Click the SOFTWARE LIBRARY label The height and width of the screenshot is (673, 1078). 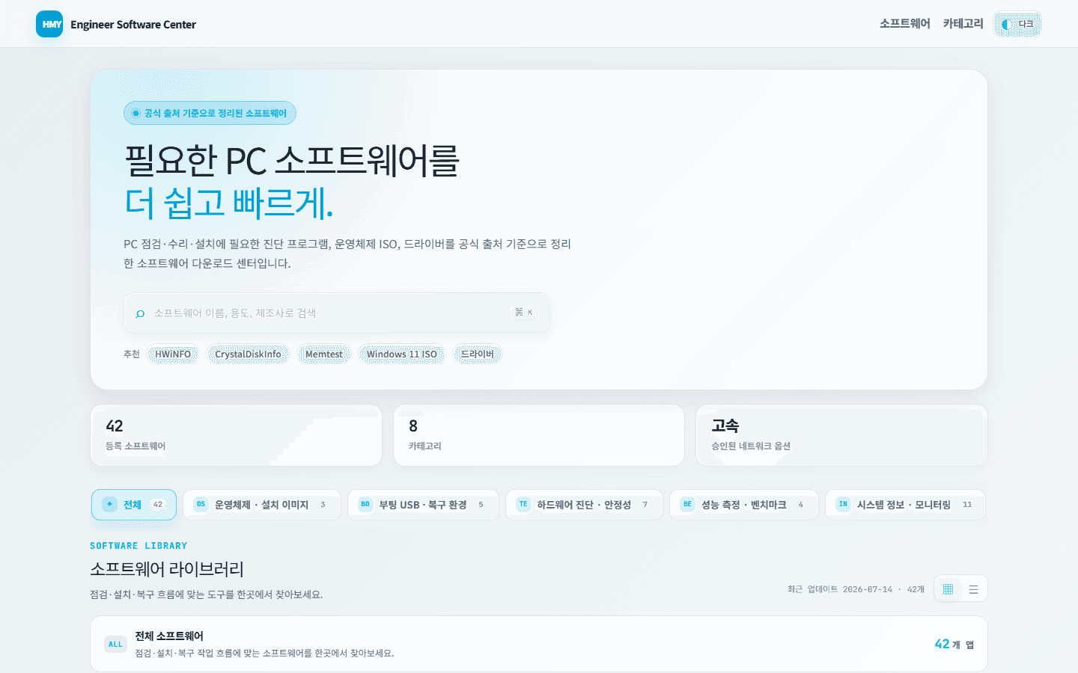point(138,546)
